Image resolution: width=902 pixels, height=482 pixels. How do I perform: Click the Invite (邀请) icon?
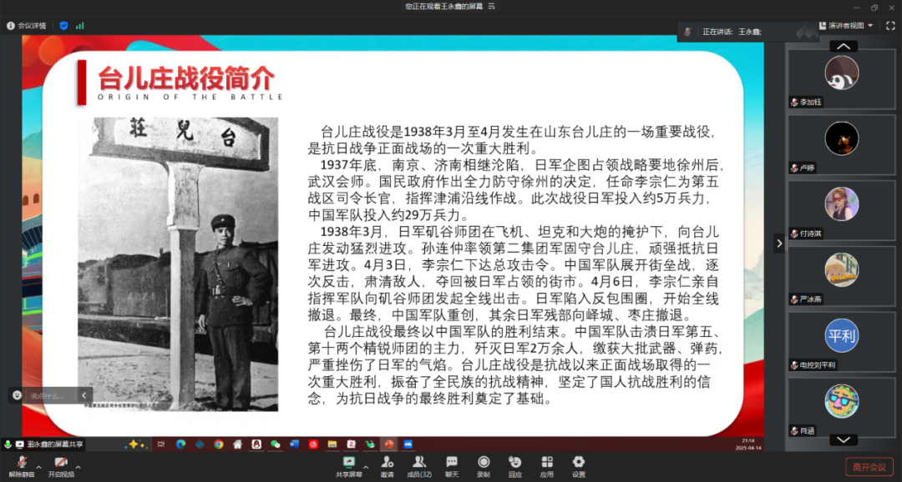point(387,464)
